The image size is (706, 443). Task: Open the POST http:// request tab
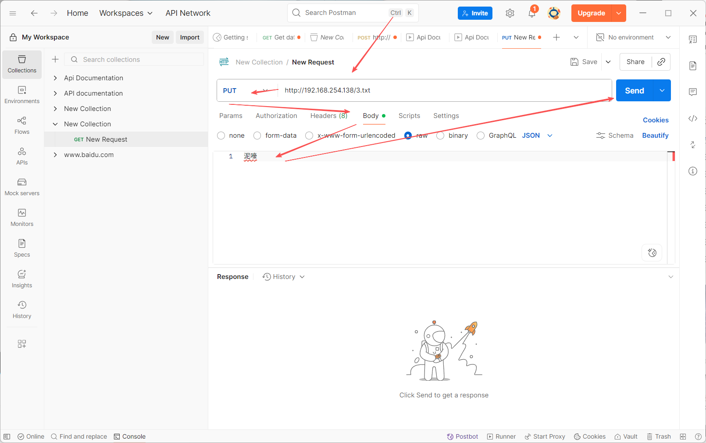(377, 37)
